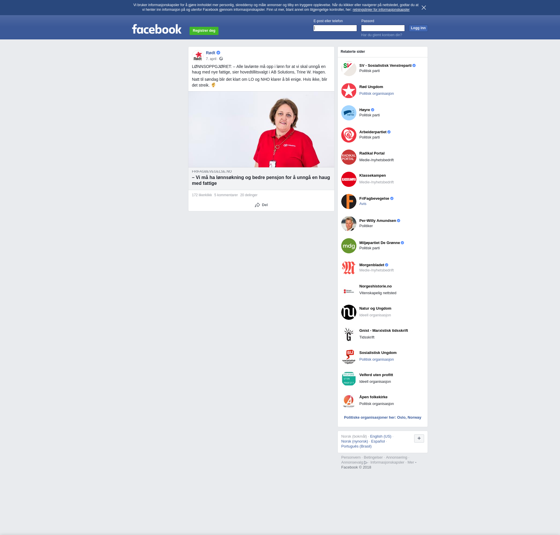Open Klassekampen name link
This screenshot has height=535, width=560.
click(x=372, y=176)
